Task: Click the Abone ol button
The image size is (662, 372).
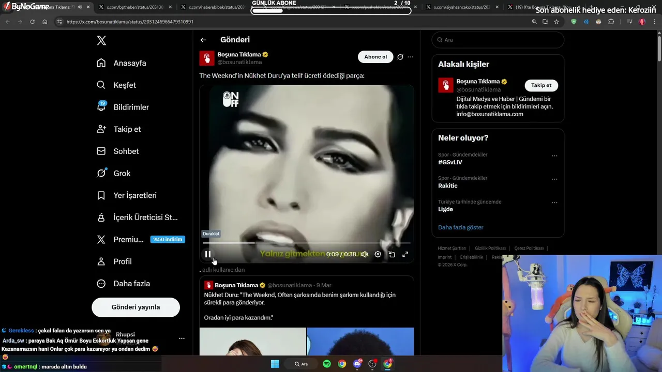Action: 375,57
